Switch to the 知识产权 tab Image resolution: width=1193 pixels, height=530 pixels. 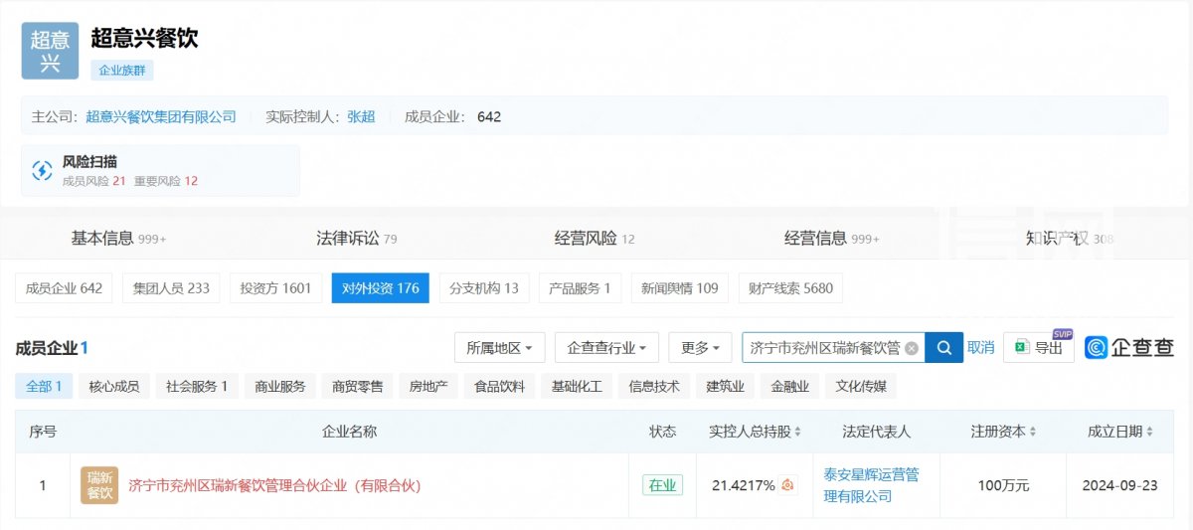1070,239
